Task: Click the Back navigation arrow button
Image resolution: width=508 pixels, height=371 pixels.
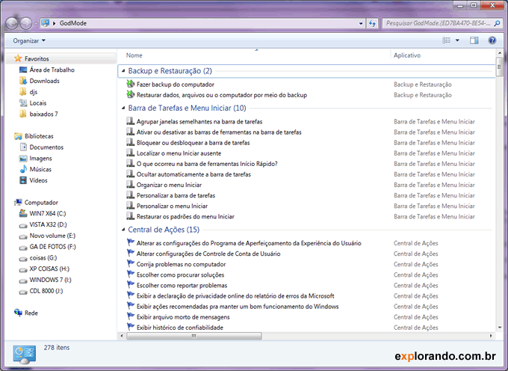Action: (x=12, y=23)
